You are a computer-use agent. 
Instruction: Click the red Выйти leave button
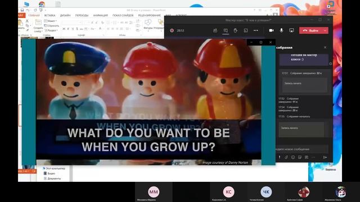[x=311, y=30]
